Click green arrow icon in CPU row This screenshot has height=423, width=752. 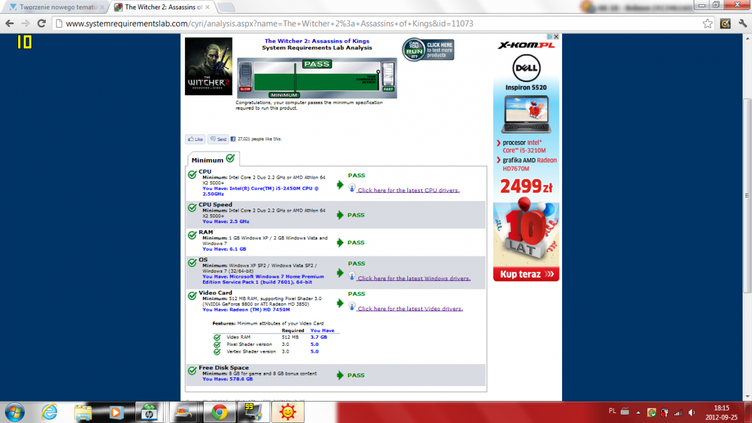coord(340,185)
